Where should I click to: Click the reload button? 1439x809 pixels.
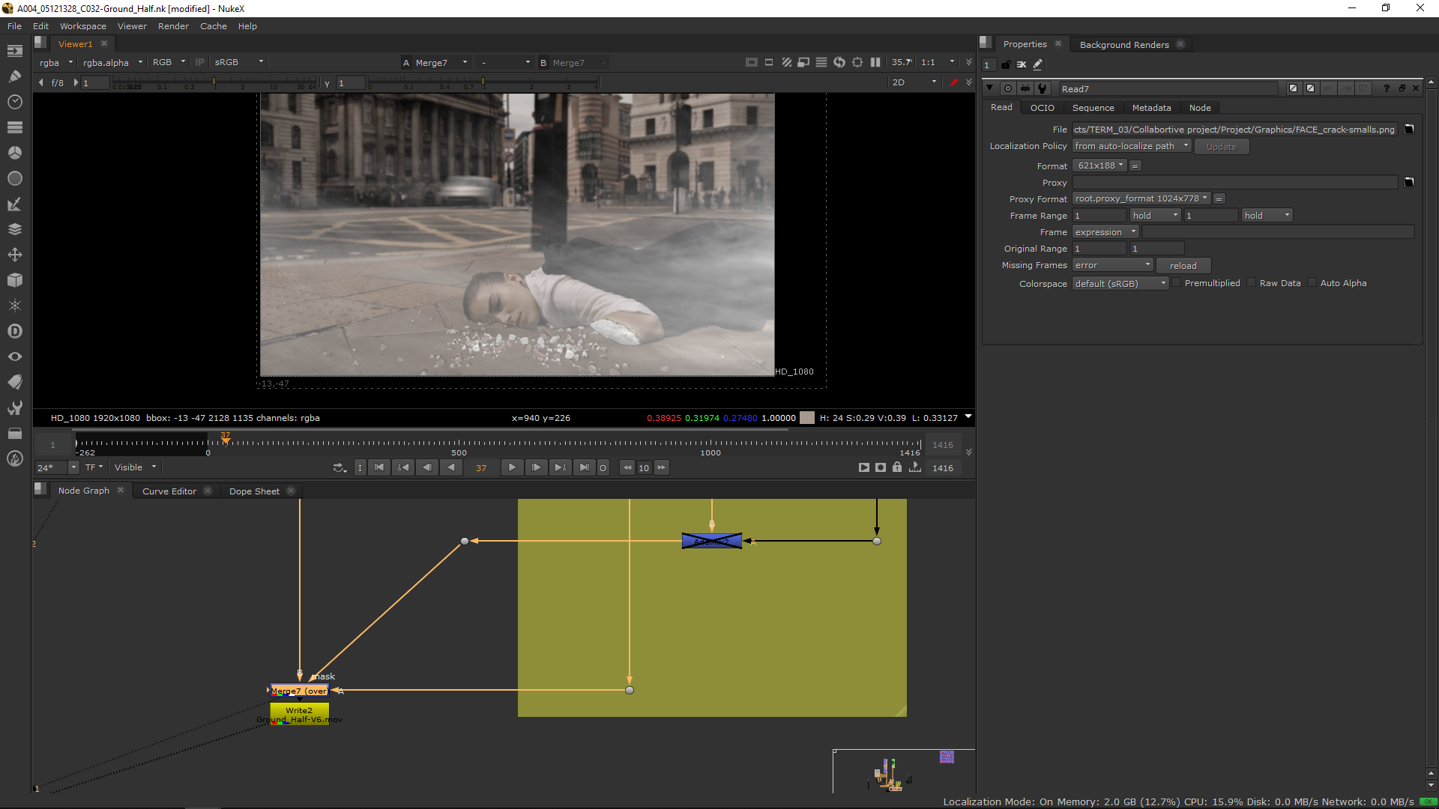tap(1183, 266)
